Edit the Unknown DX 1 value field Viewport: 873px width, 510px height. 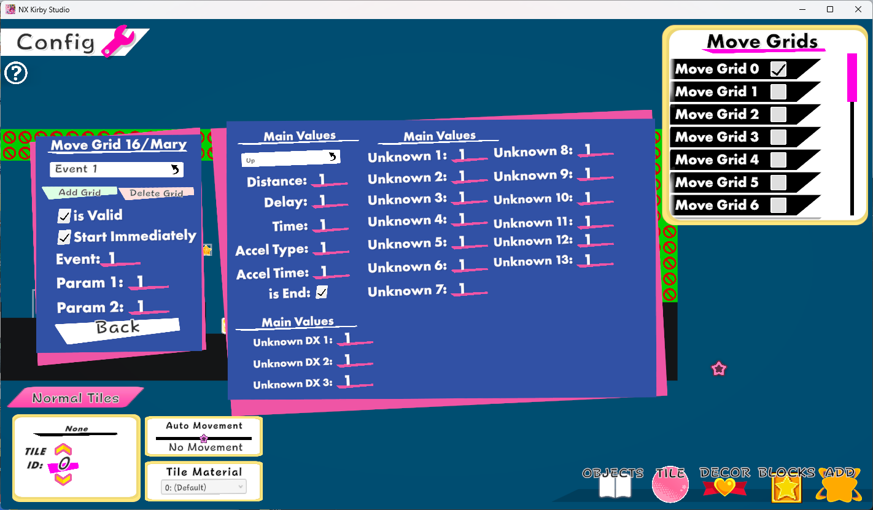point(354,339)
